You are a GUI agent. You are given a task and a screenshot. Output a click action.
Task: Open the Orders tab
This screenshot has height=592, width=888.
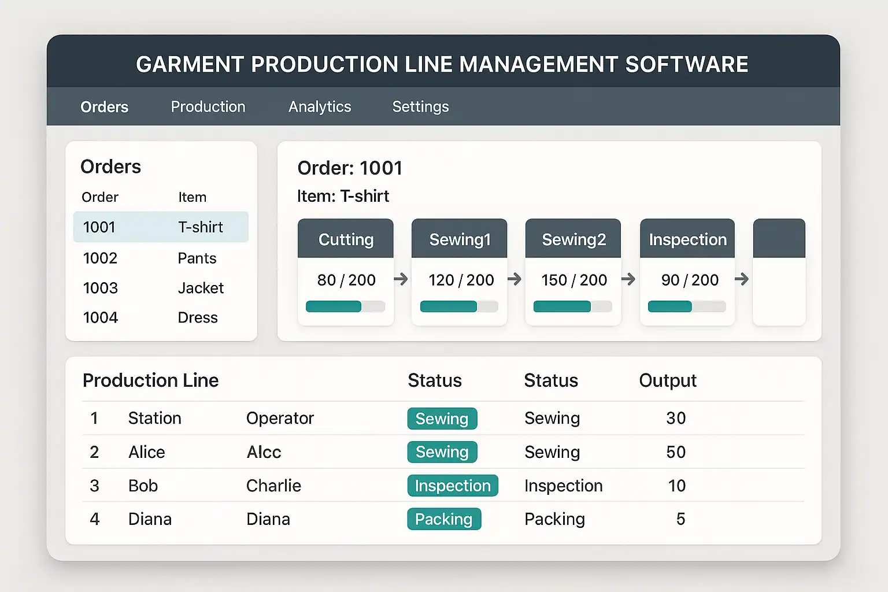point(104,107)
